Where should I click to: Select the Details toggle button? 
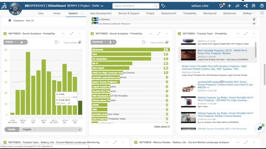click(12, 129)
